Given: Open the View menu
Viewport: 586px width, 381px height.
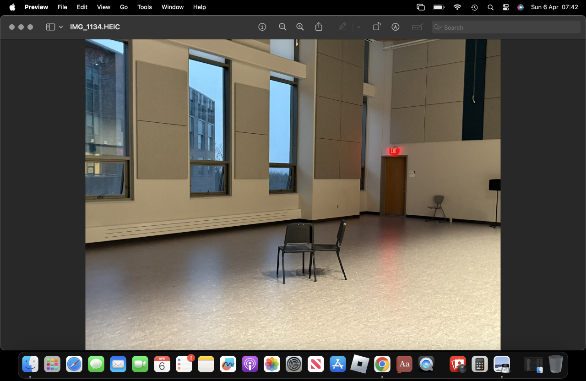Looking at the screenshot, I should (103, 7).
